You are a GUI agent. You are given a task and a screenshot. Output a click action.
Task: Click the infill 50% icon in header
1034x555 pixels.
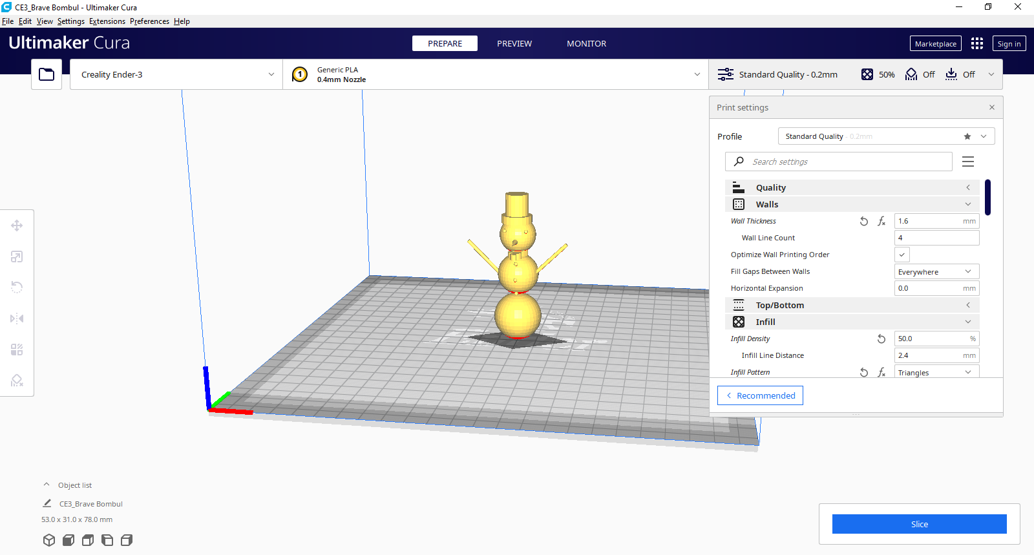[x=867, y=74]
